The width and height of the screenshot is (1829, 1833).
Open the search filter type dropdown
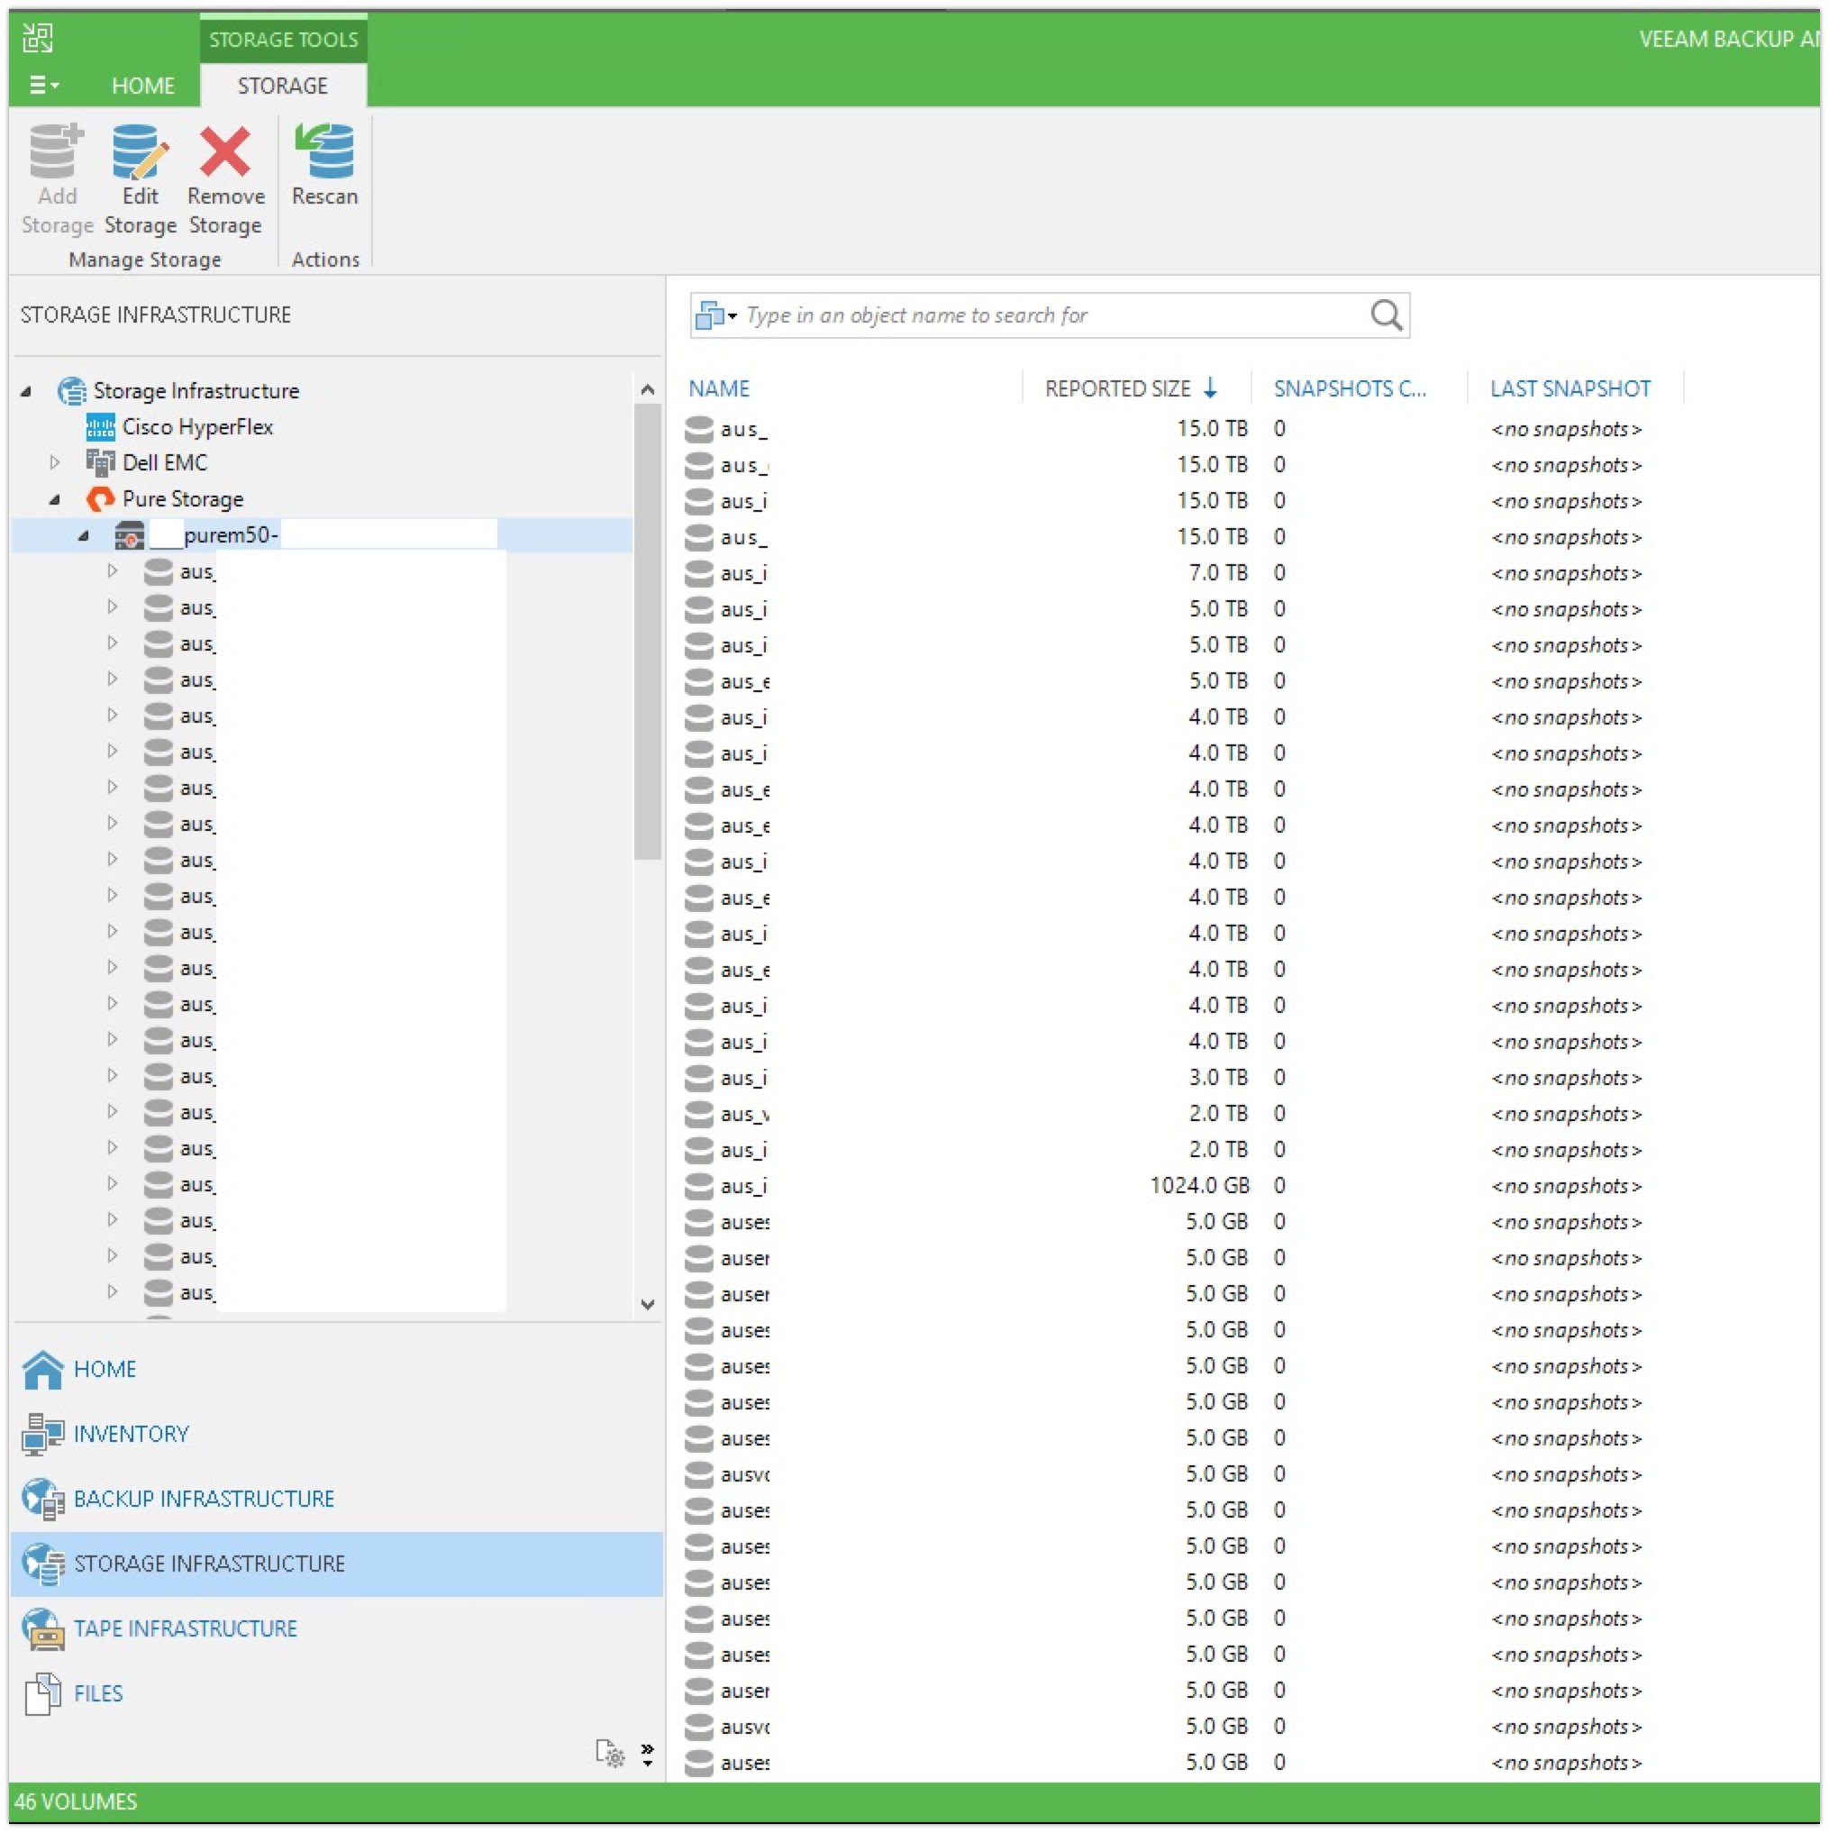716,315
